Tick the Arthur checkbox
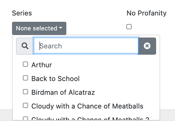Image resolution: width=175 pixels, height=130 pixels. (x=25, y=64)
